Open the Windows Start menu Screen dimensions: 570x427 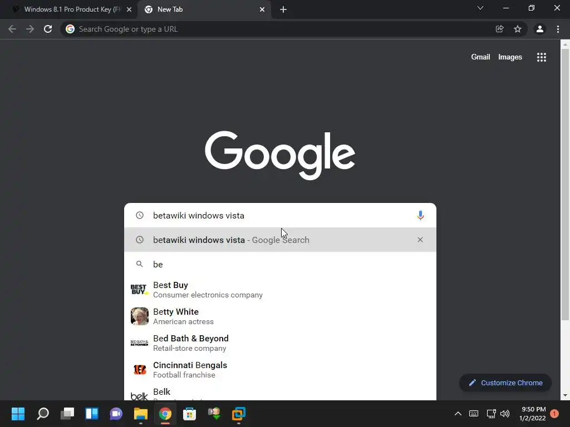(x=18, y=414)
